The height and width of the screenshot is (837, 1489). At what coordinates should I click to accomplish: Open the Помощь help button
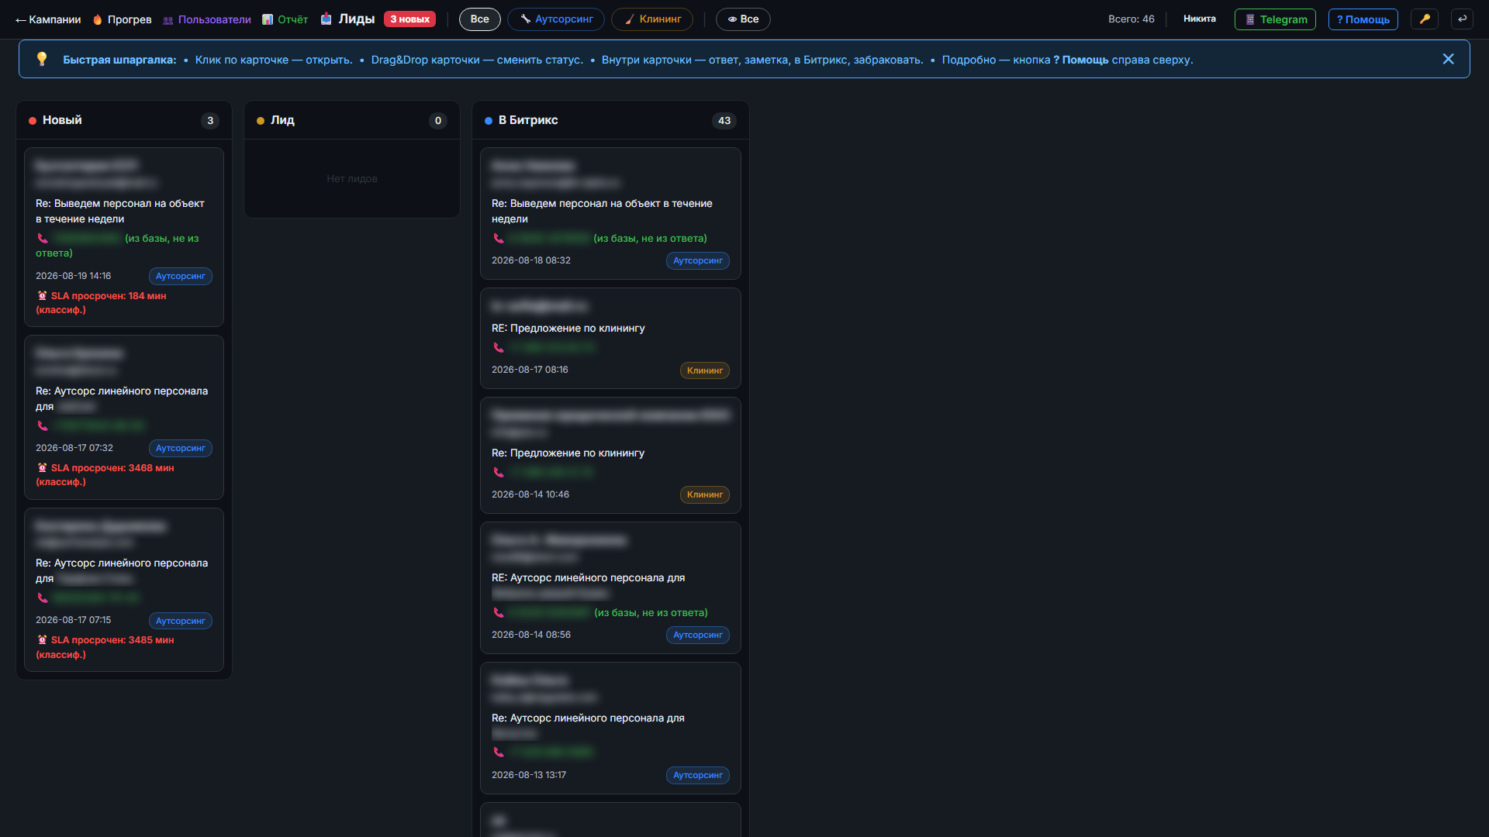point(1363,19)
